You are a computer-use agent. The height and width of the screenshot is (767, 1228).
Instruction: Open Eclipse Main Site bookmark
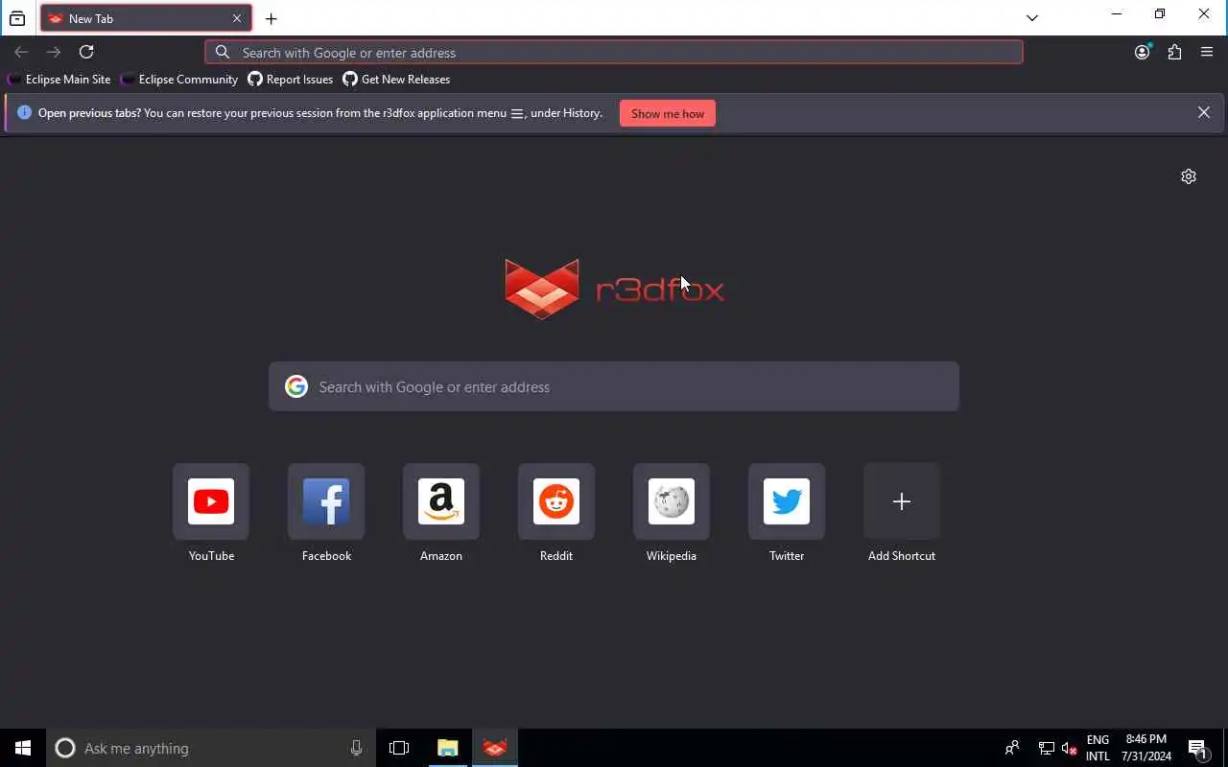[59, 80]
